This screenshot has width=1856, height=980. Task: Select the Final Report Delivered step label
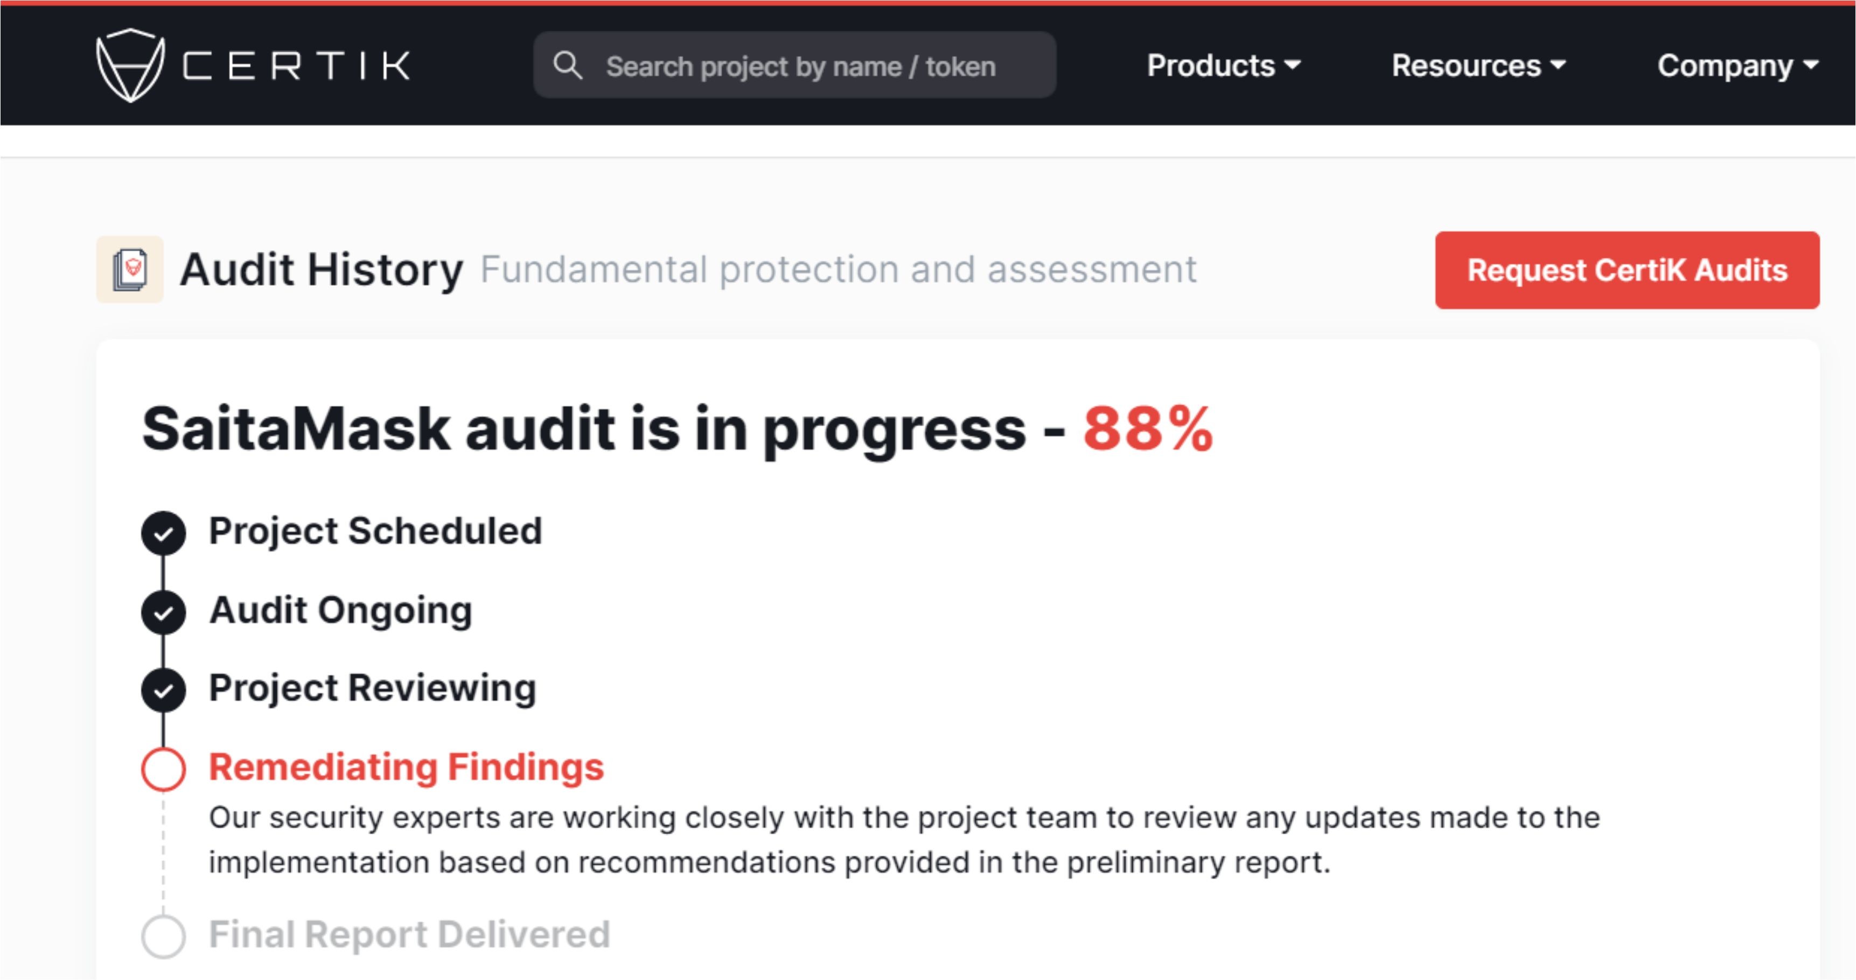click(409, 935)
